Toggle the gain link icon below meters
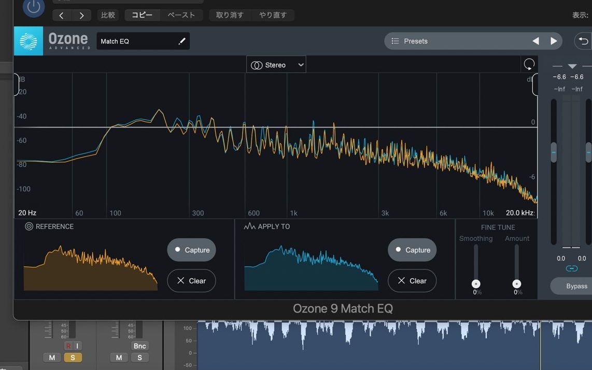 click(x=571, y=268)
